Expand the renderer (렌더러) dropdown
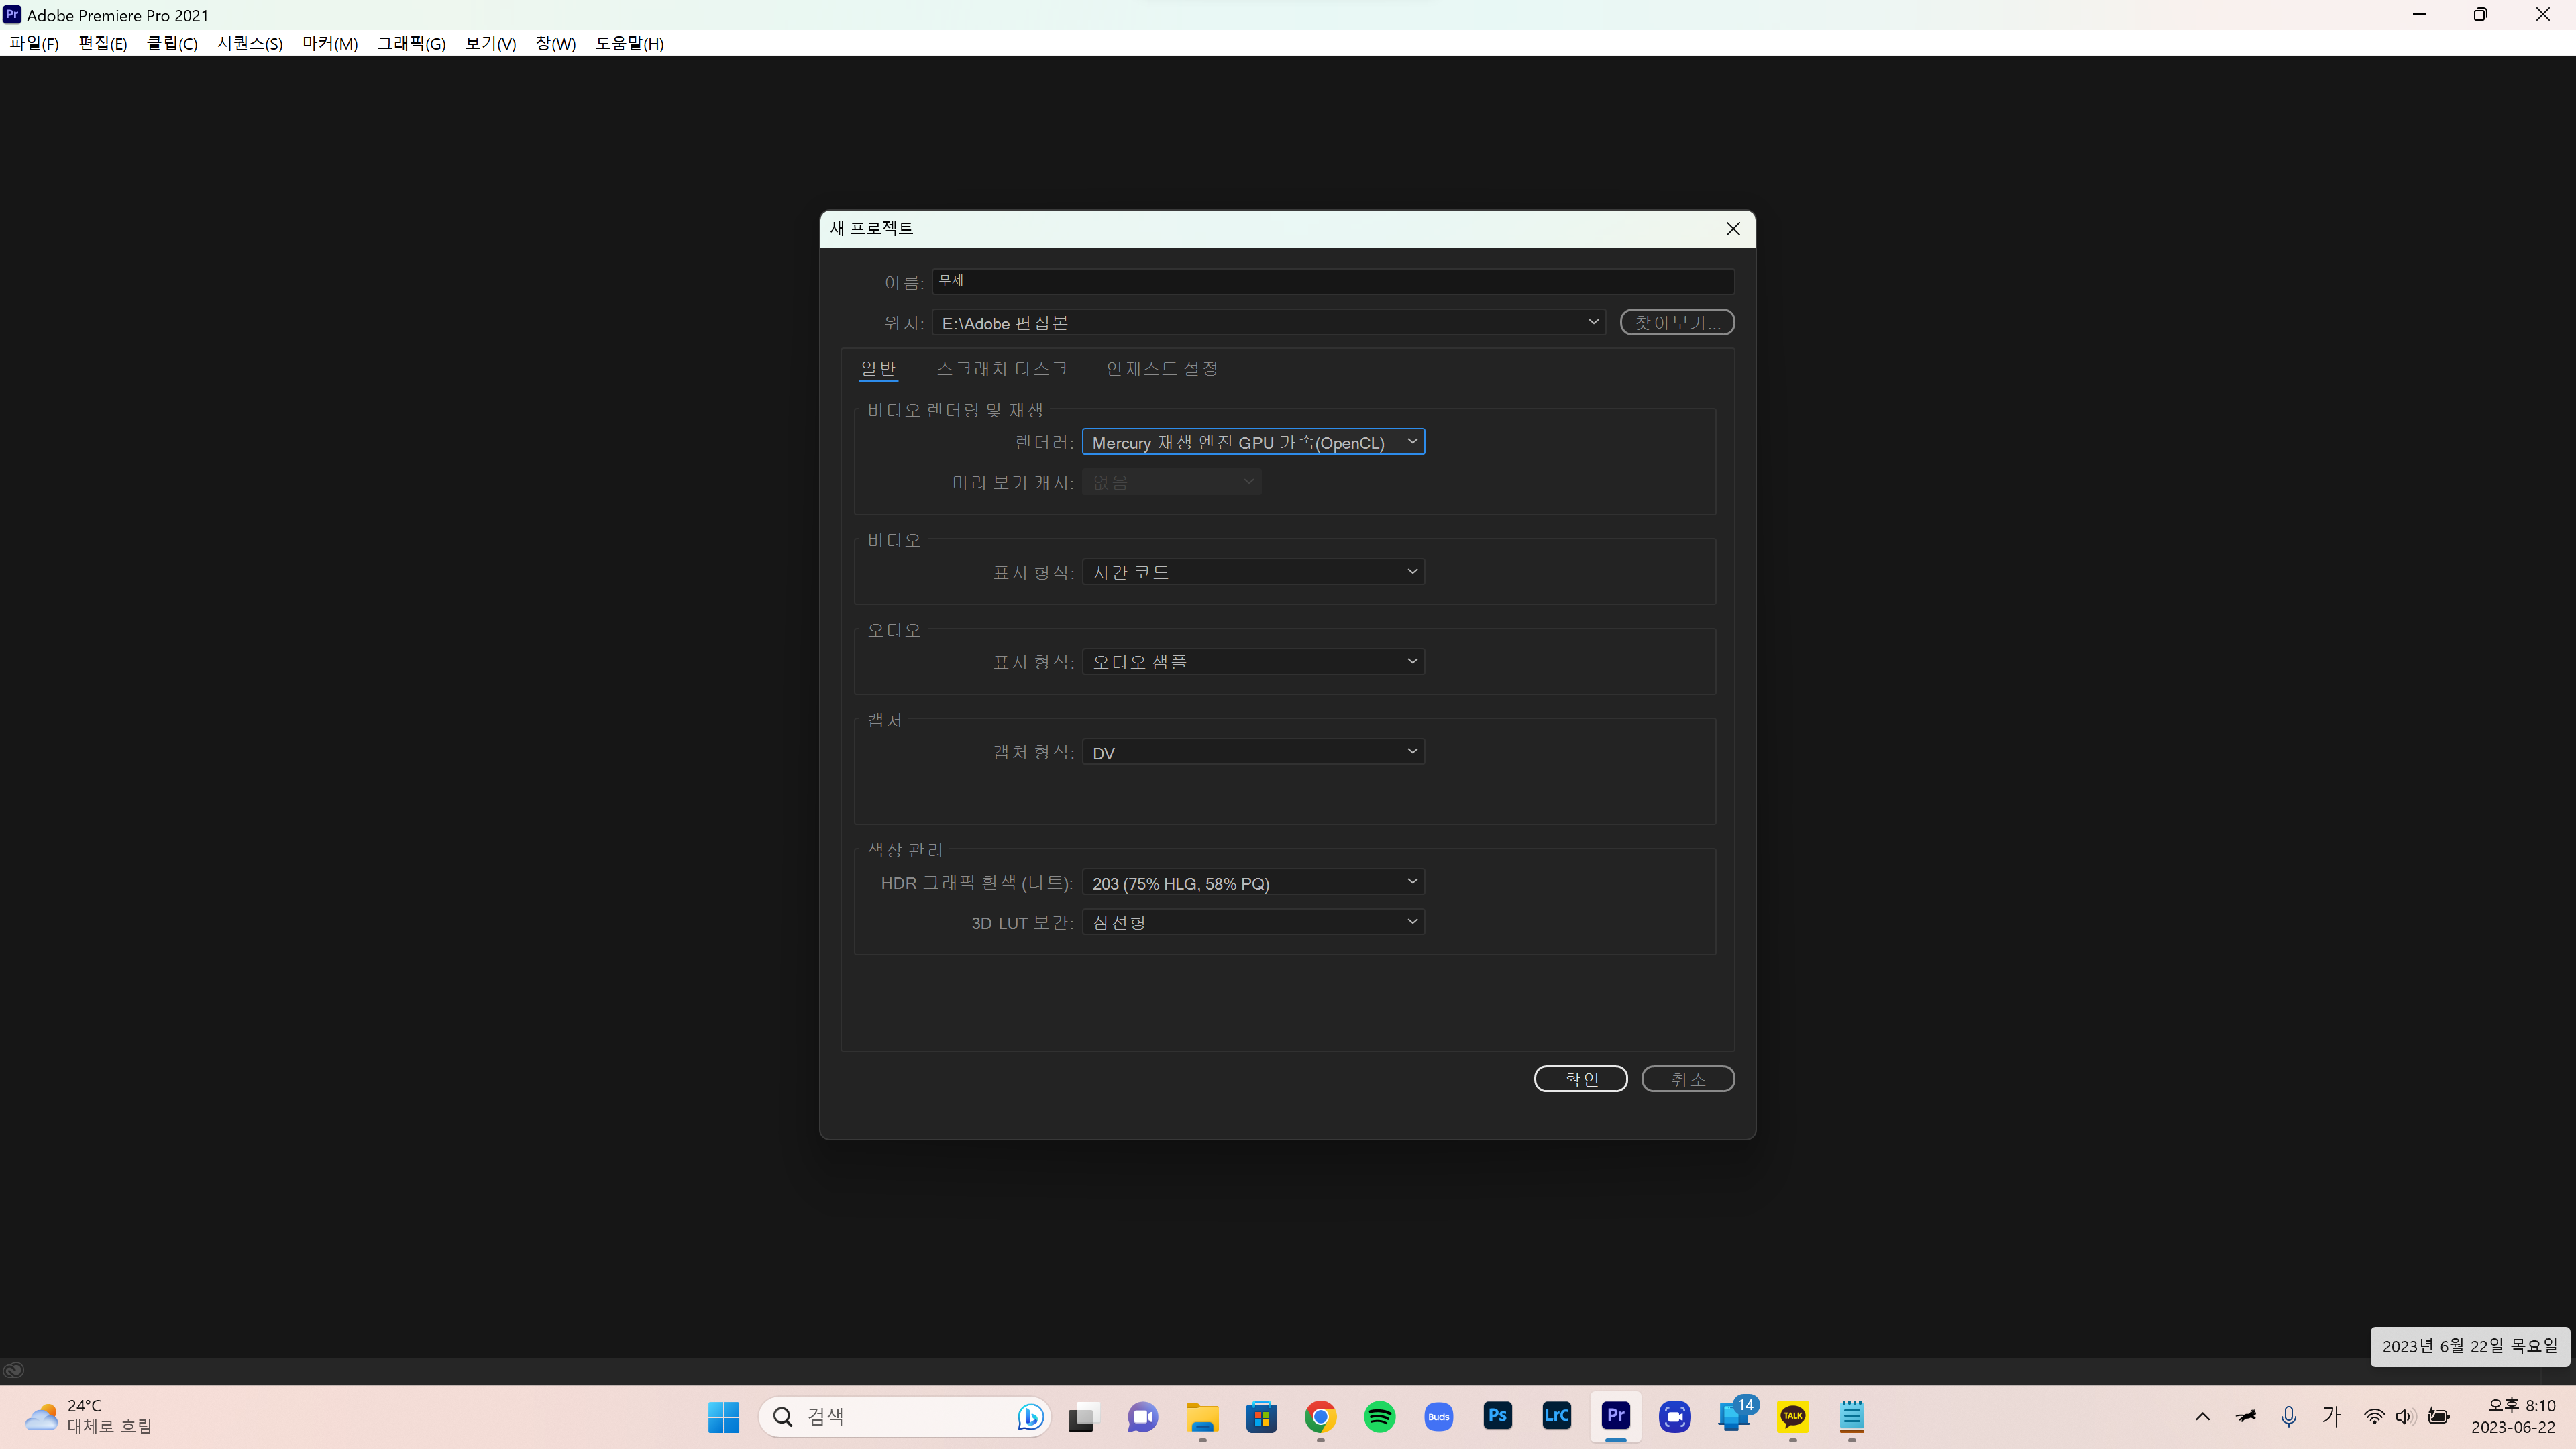2576x1449 pixels. pos(1252,442)
